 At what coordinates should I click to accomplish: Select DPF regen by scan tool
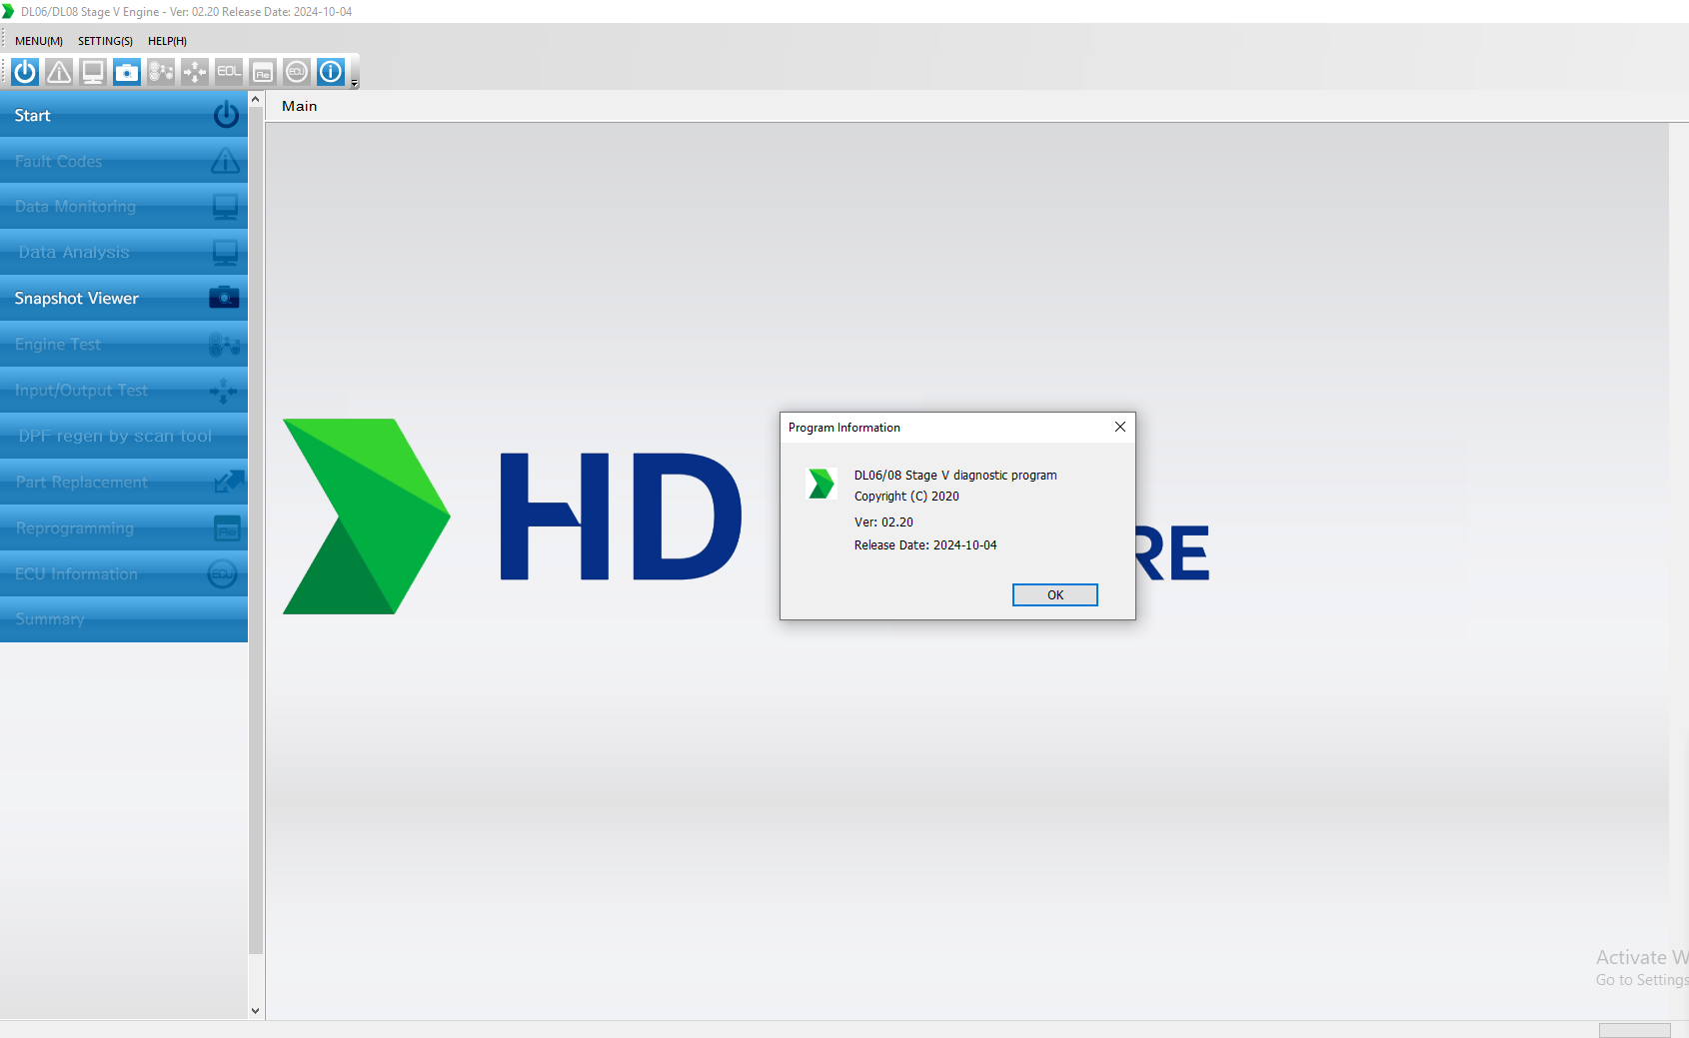[x=124, y=437]
